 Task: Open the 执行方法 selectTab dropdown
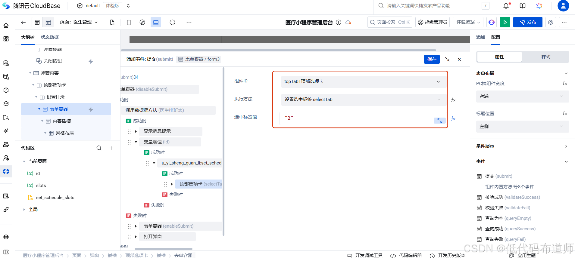[364, 100]
